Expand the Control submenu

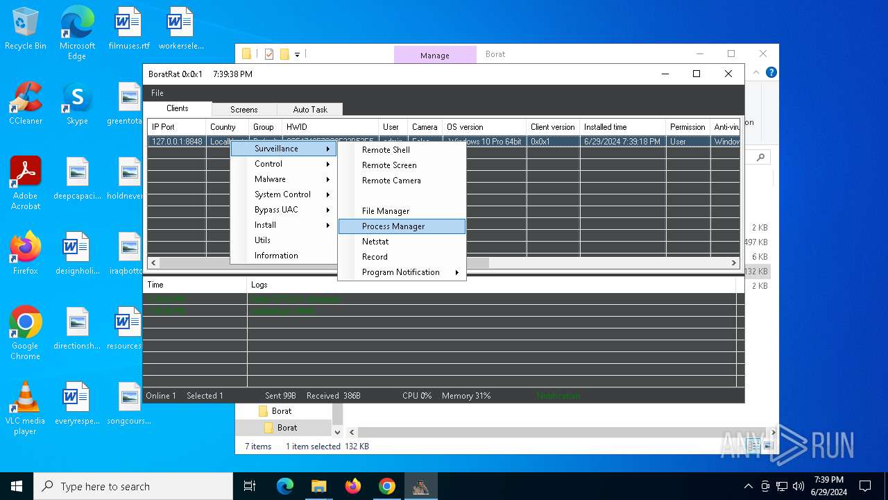tap(283, 164)
